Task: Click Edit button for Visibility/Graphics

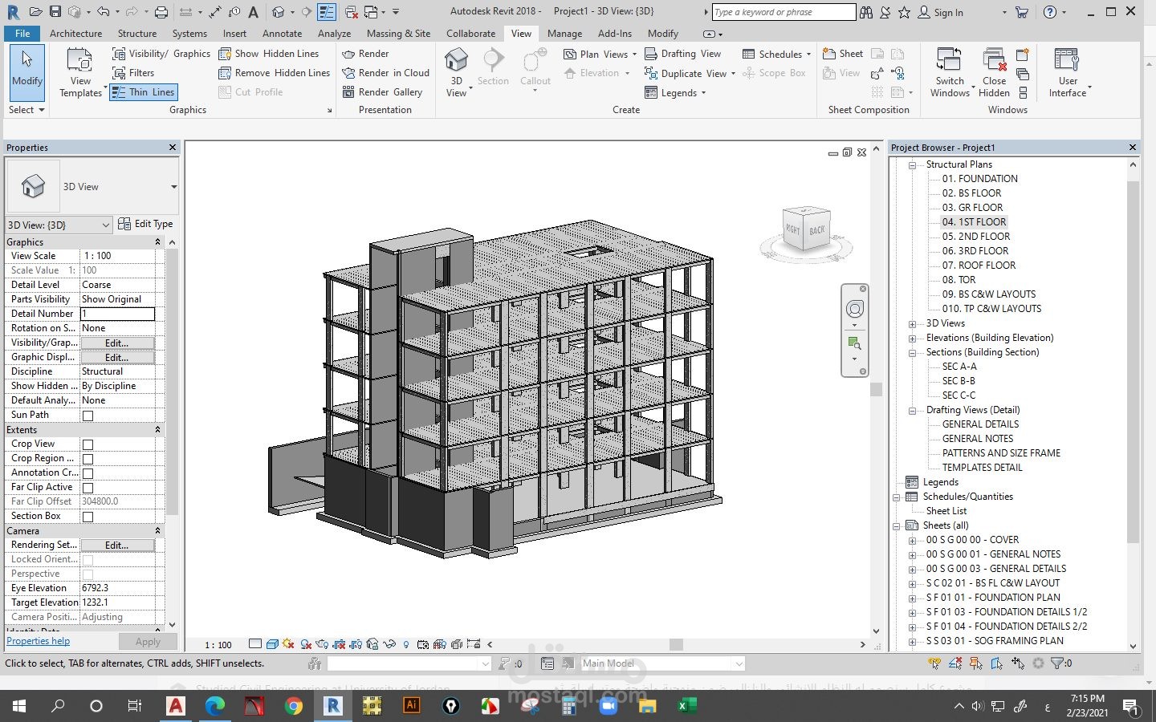Action: (x=117, y=343)
